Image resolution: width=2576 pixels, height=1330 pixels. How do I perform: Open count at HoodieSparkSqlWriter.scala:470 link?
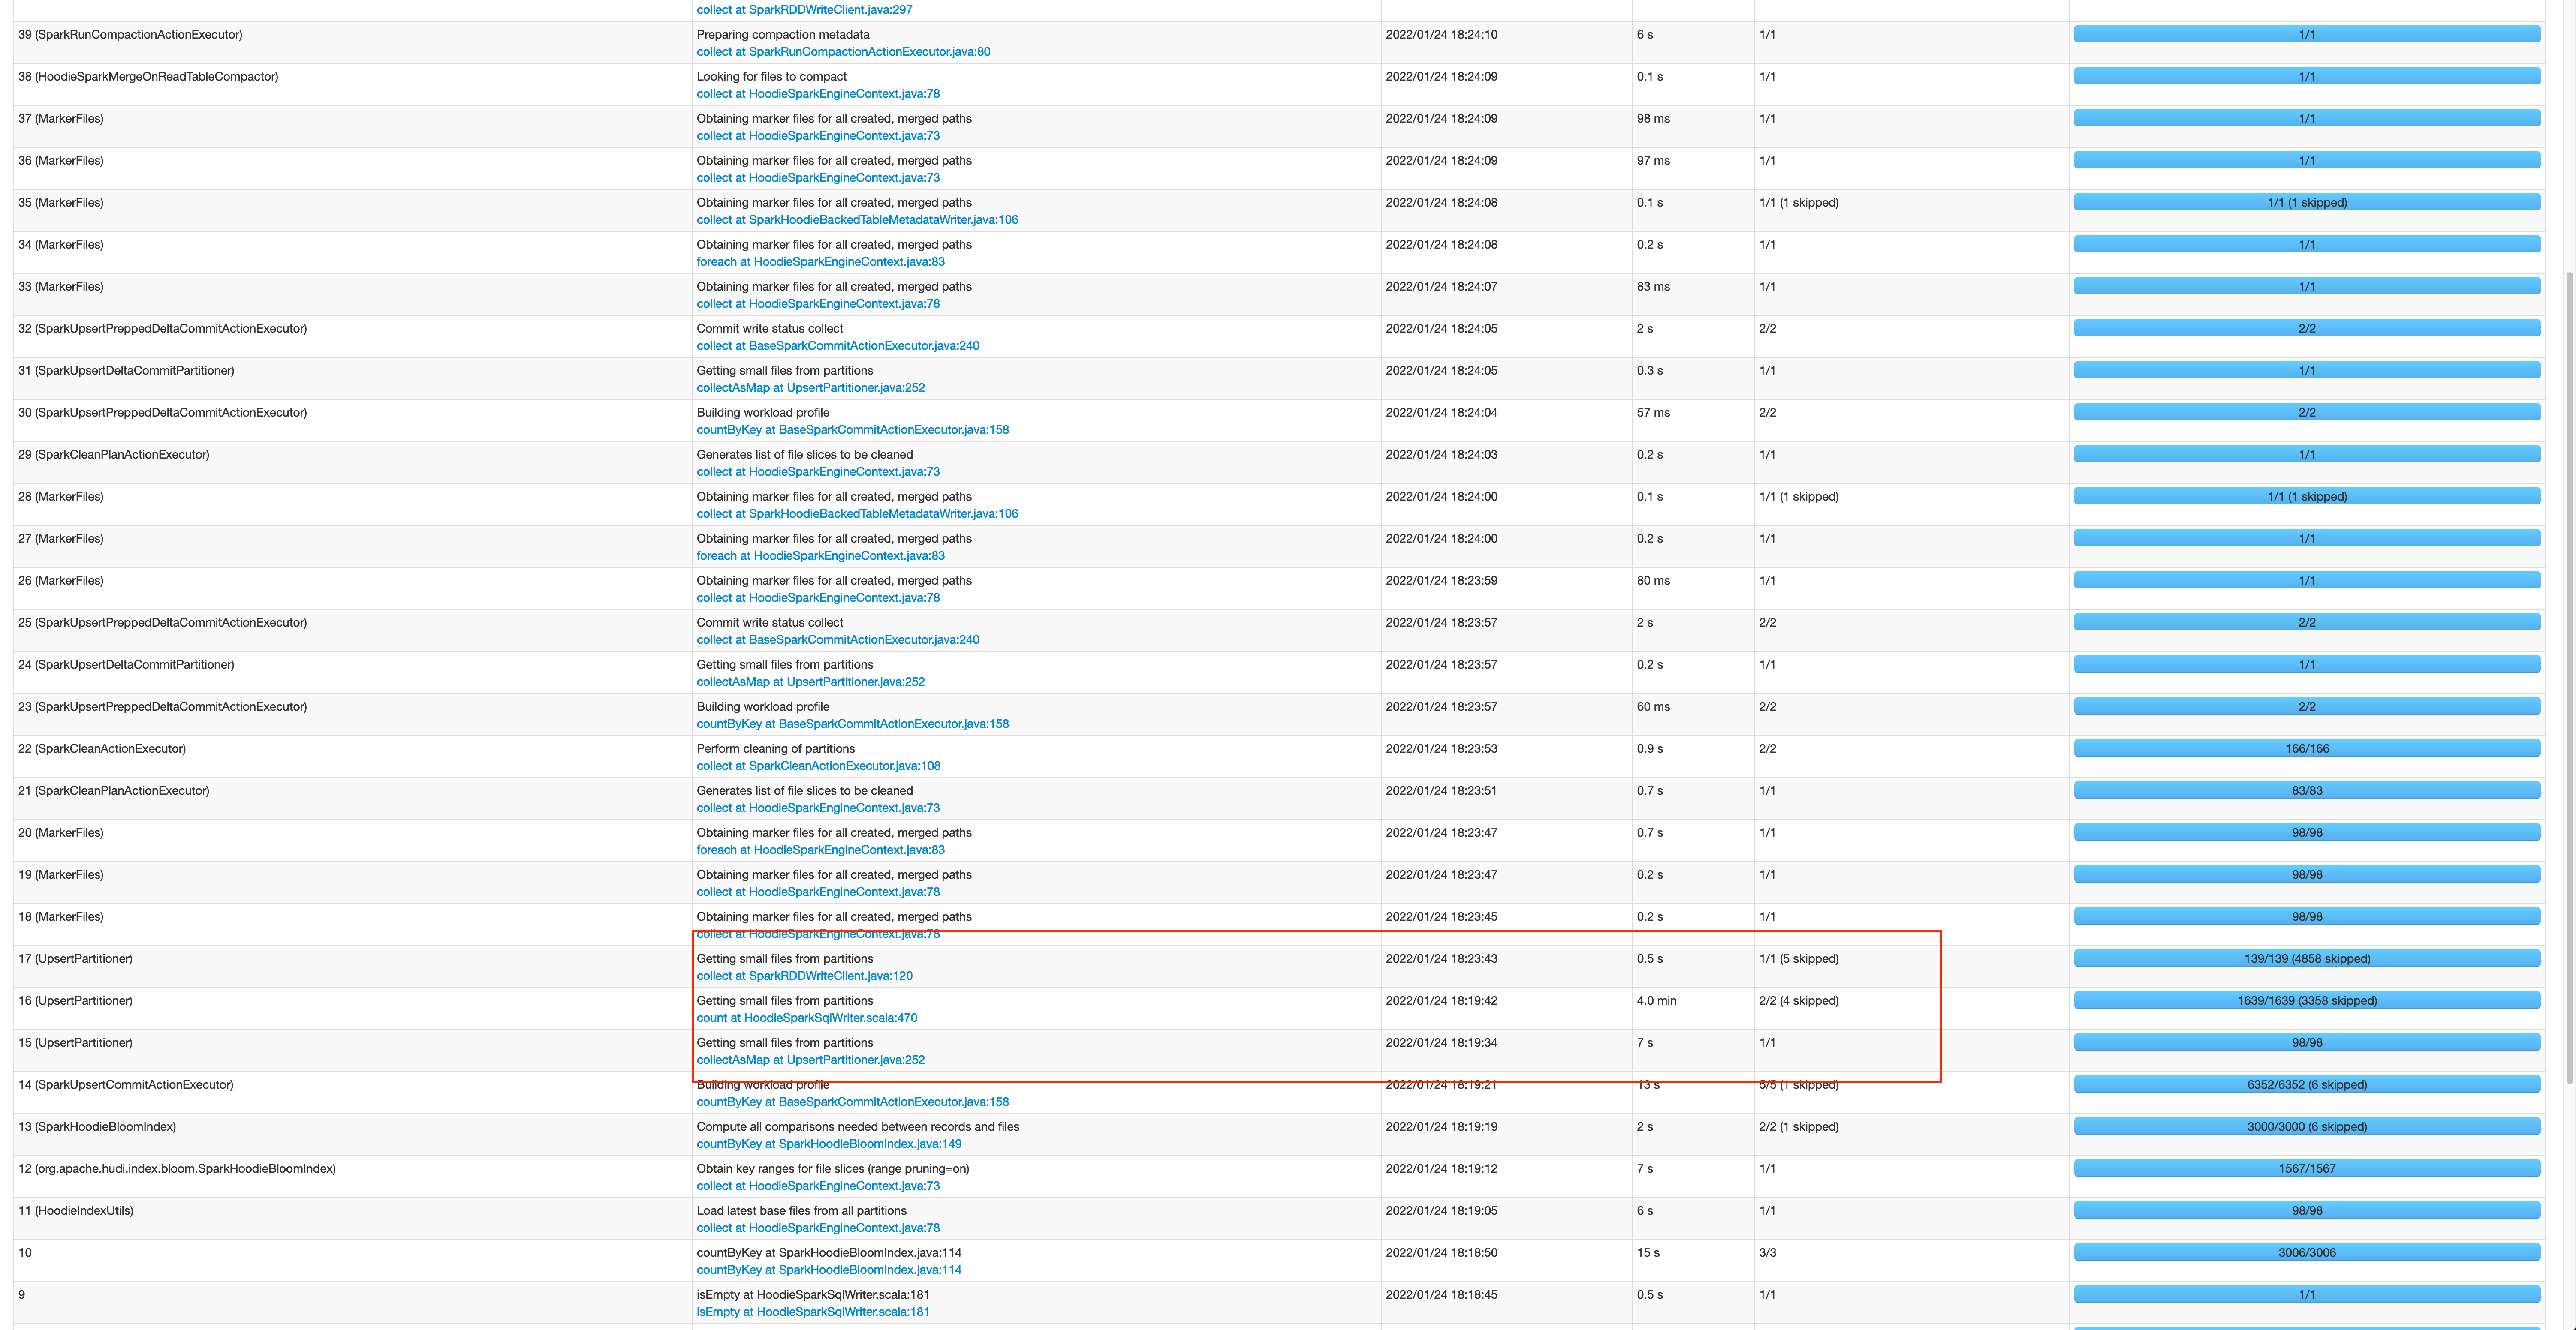coord(806,1017)
